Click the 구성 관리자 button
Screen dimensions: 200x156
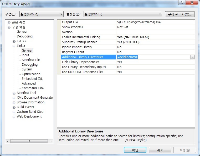(x=180, y=14)
